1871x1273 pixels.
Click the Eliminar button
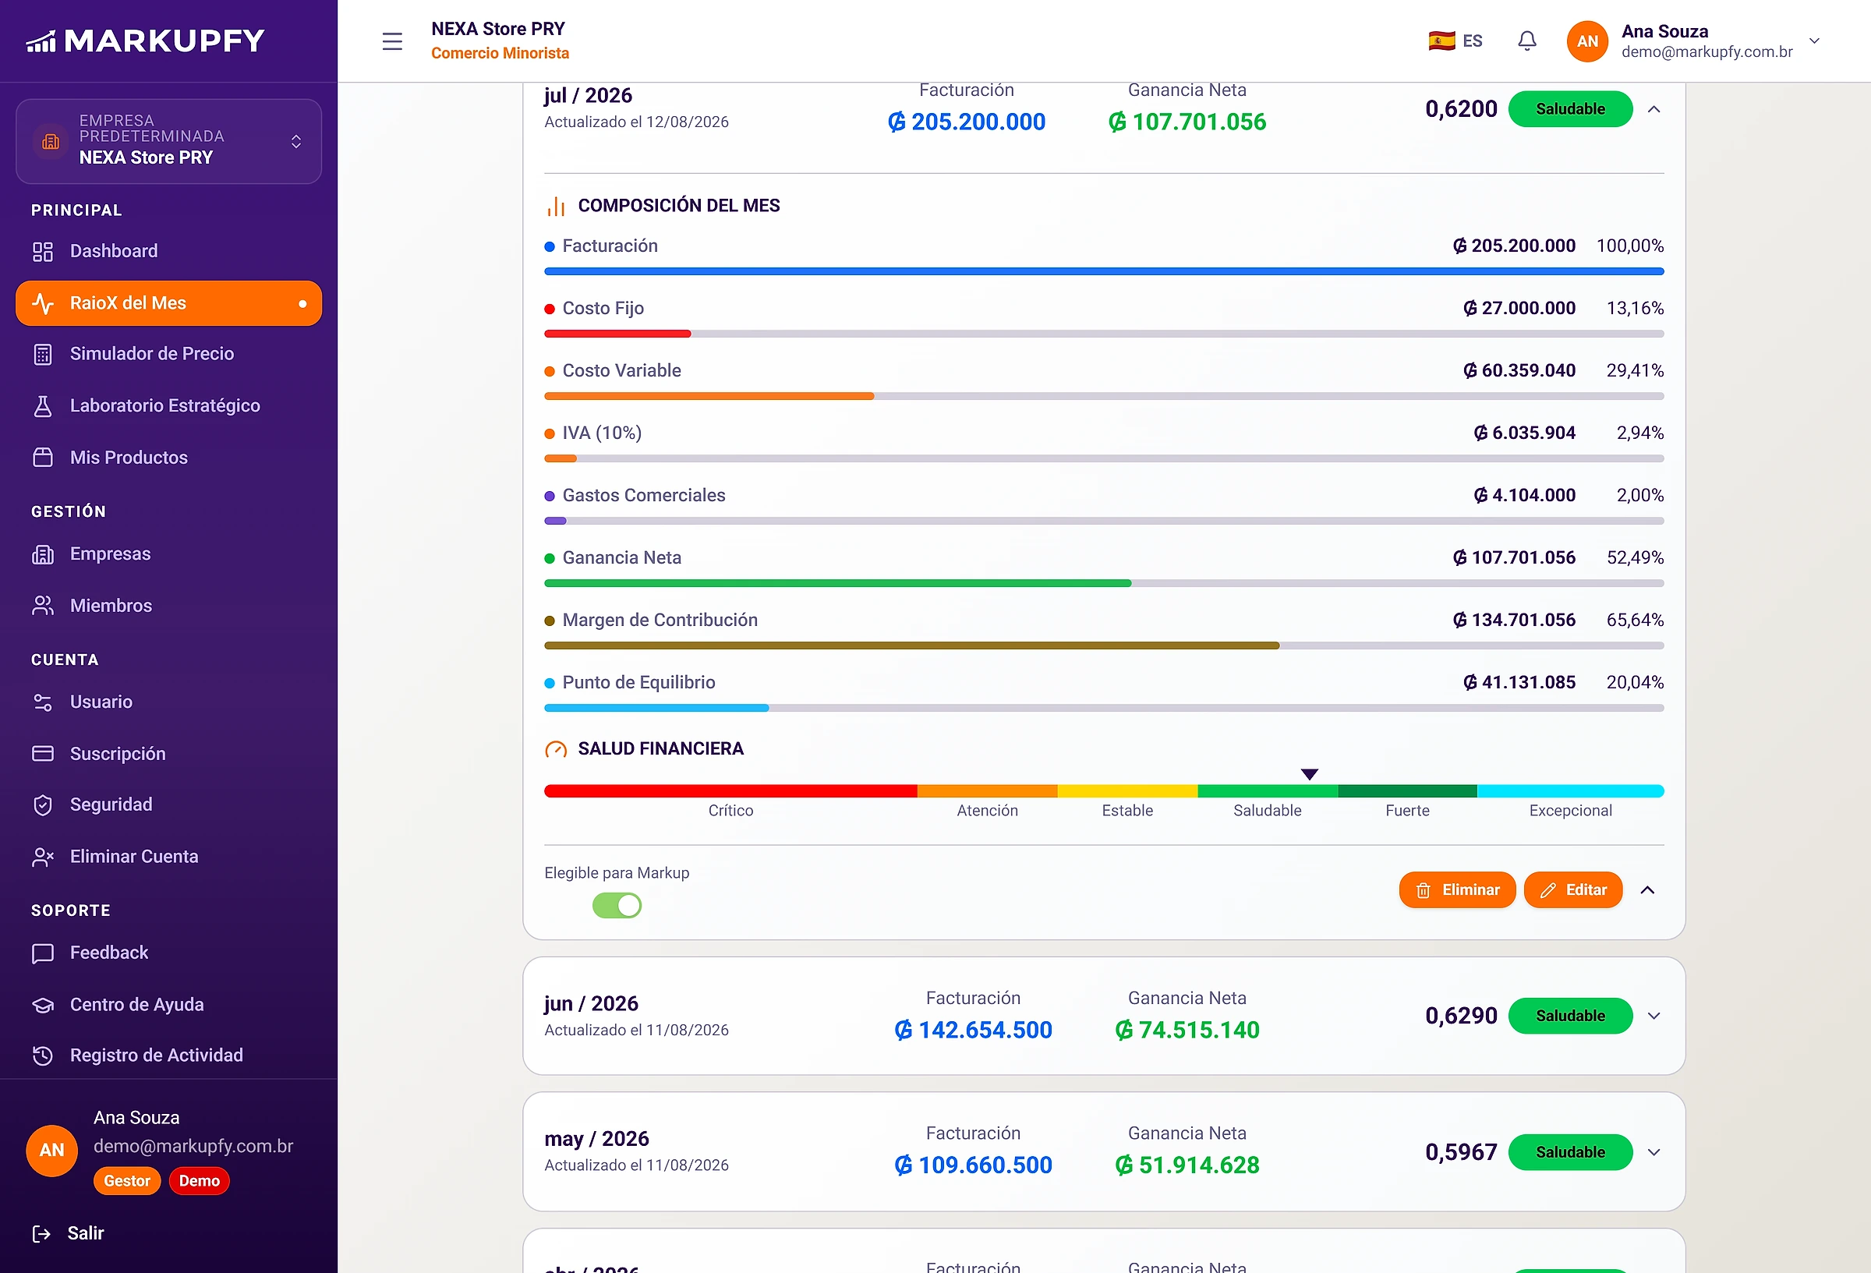click(1457, 889)
